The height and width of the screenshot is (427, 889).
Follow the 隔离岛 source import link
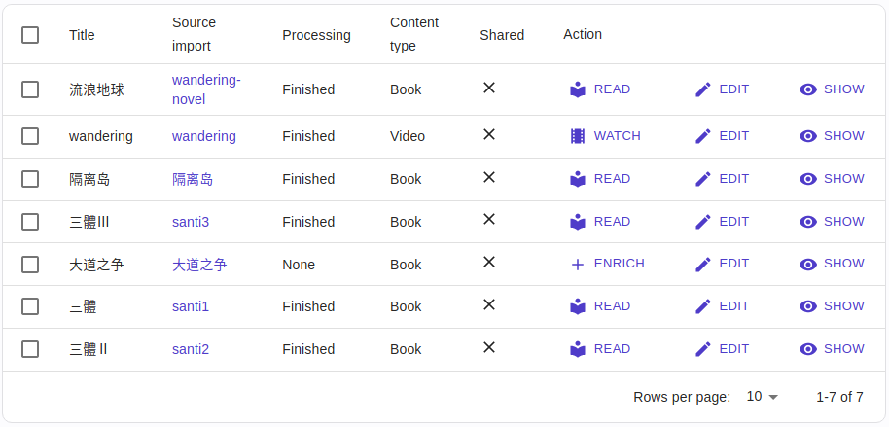click(193, 179)
